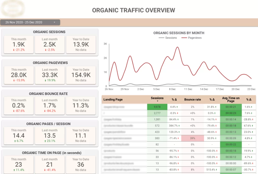Select the Organic Time on Page Last month card
This screenshot has height=174, width=258.
50,165
